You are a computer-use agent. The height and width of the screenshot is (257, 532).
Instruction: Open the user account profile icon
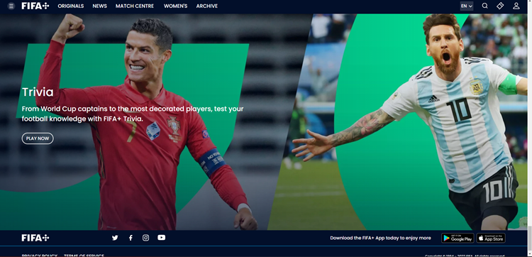tap(516, 6)
